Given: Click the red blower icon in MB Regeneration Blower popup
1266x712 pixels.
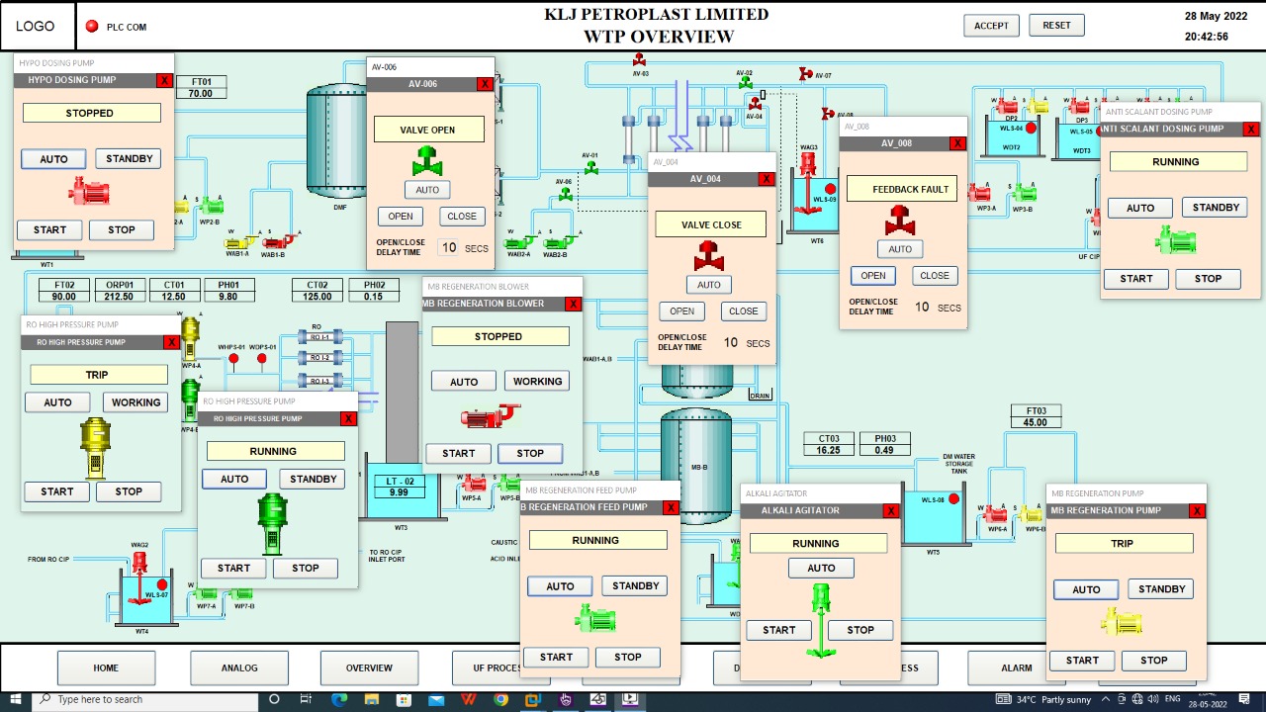Looking at the screenshot, I should click(x=491, y=416).
